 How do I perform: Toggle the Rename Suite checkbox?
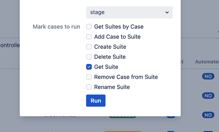tap(89, 87)
